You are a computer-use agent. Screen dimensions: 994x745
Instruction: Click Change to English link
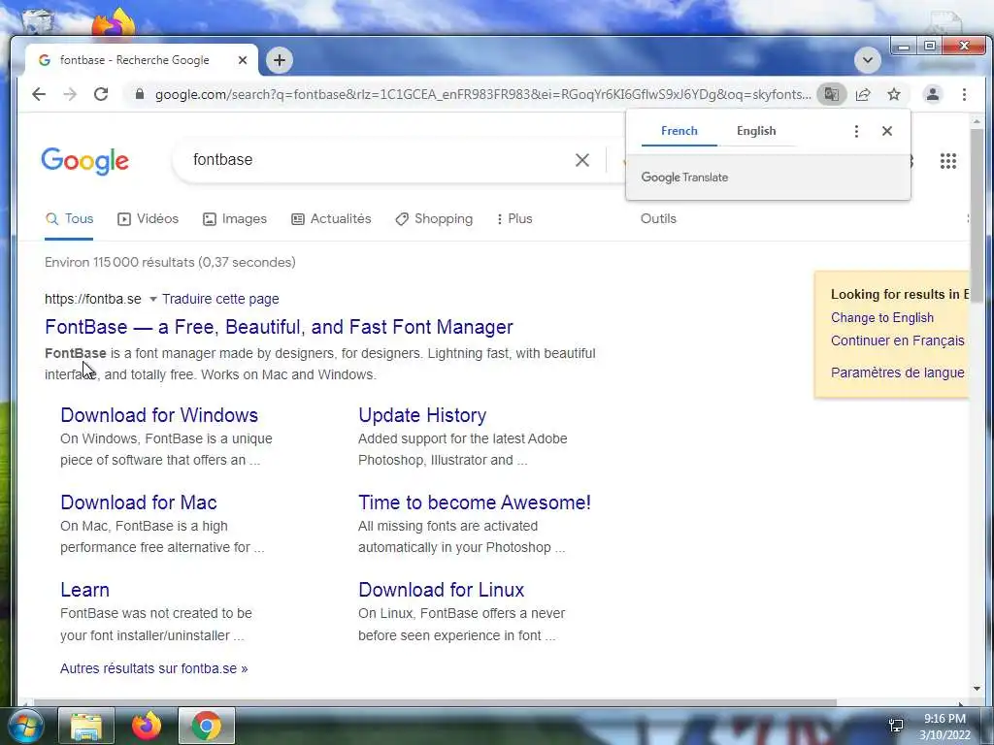coord(881,318)
